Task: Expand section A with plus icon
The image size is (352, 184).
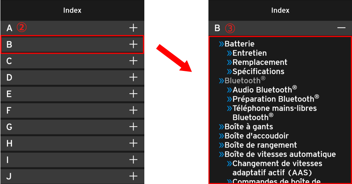Action: tap(133, 28)
